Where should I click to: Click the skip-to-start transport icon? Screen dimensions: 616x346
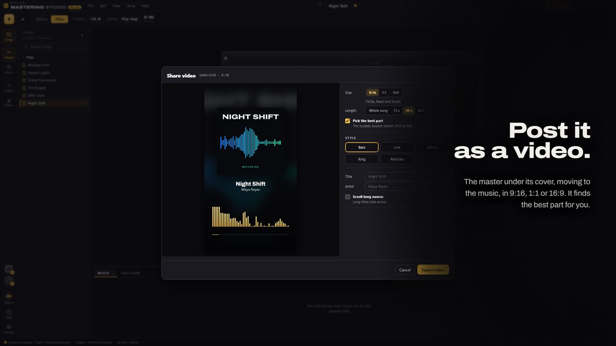tap(23, 19)
